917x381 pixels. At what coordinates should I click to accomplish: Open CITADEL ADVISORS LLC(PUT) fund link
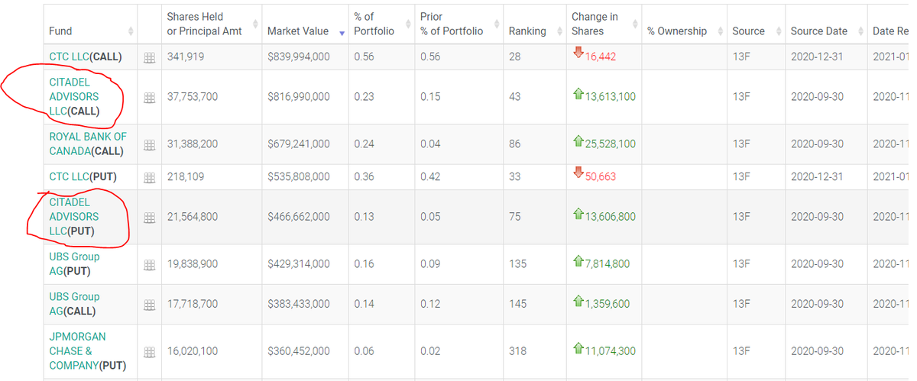point(74,216)
